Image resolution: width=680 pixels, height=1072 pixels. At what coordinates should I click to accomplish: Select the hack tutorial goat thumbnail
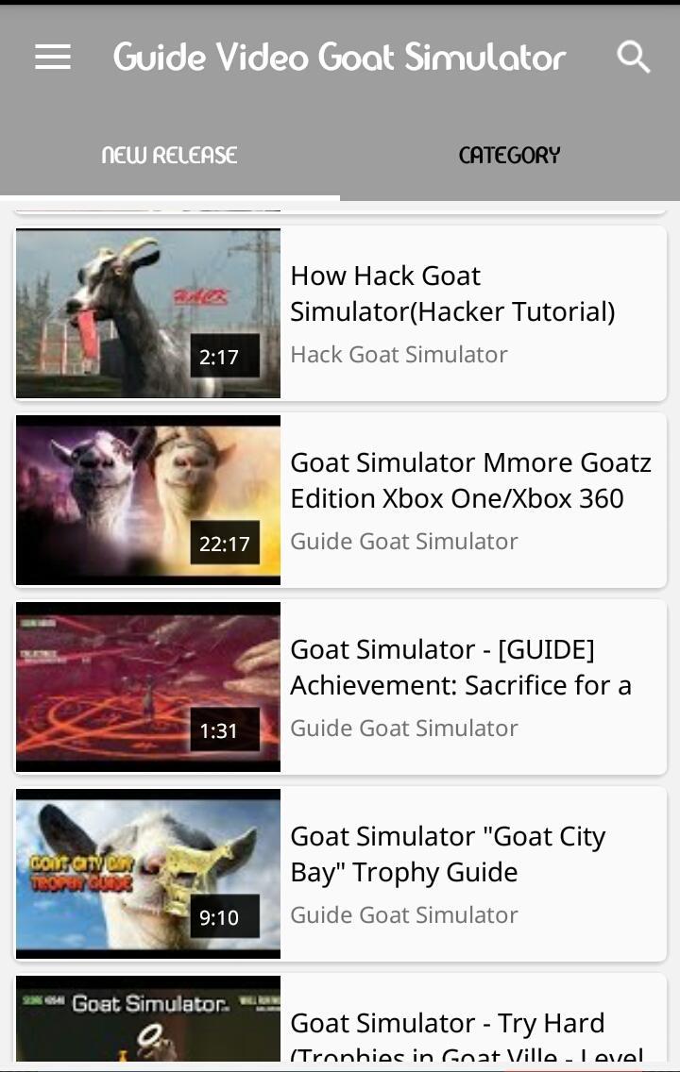148,313
